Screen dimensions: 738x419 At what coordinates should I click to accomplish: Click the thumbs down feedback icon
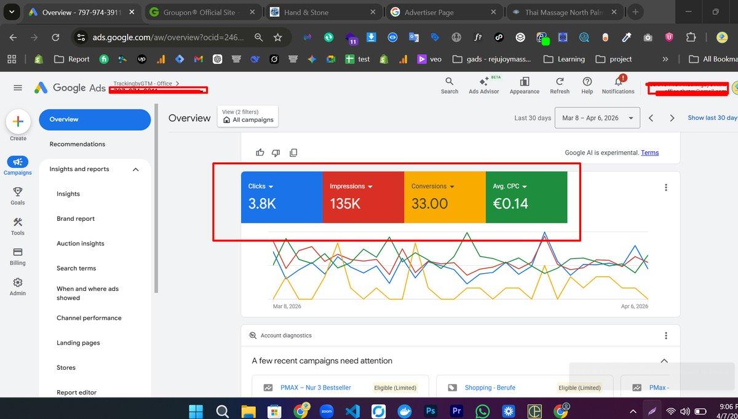(x=276, y=153)
